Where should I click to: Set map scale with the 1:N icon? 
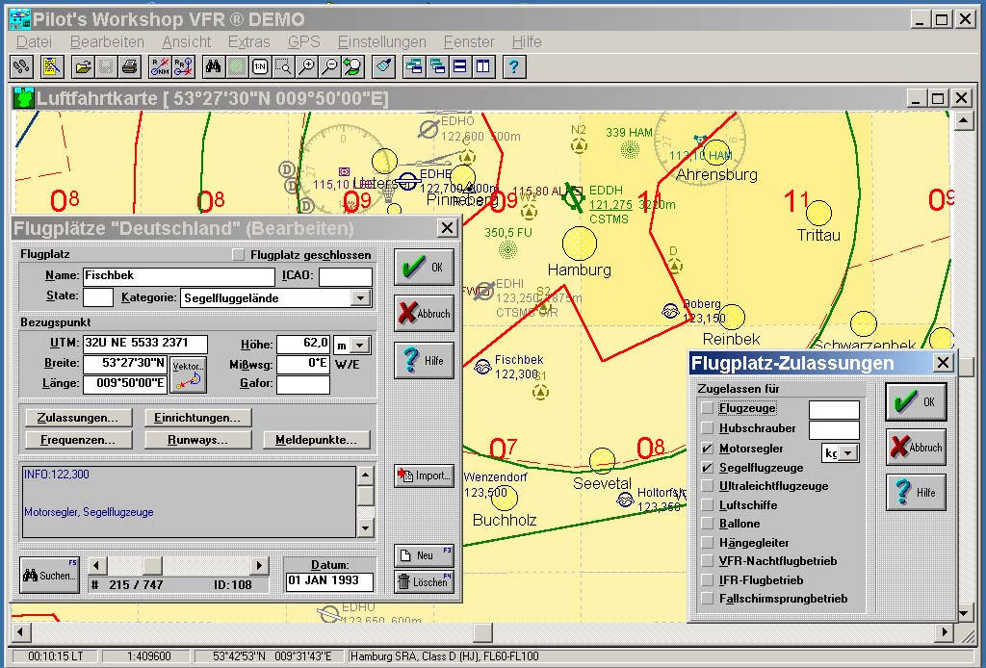coord(260,66)
